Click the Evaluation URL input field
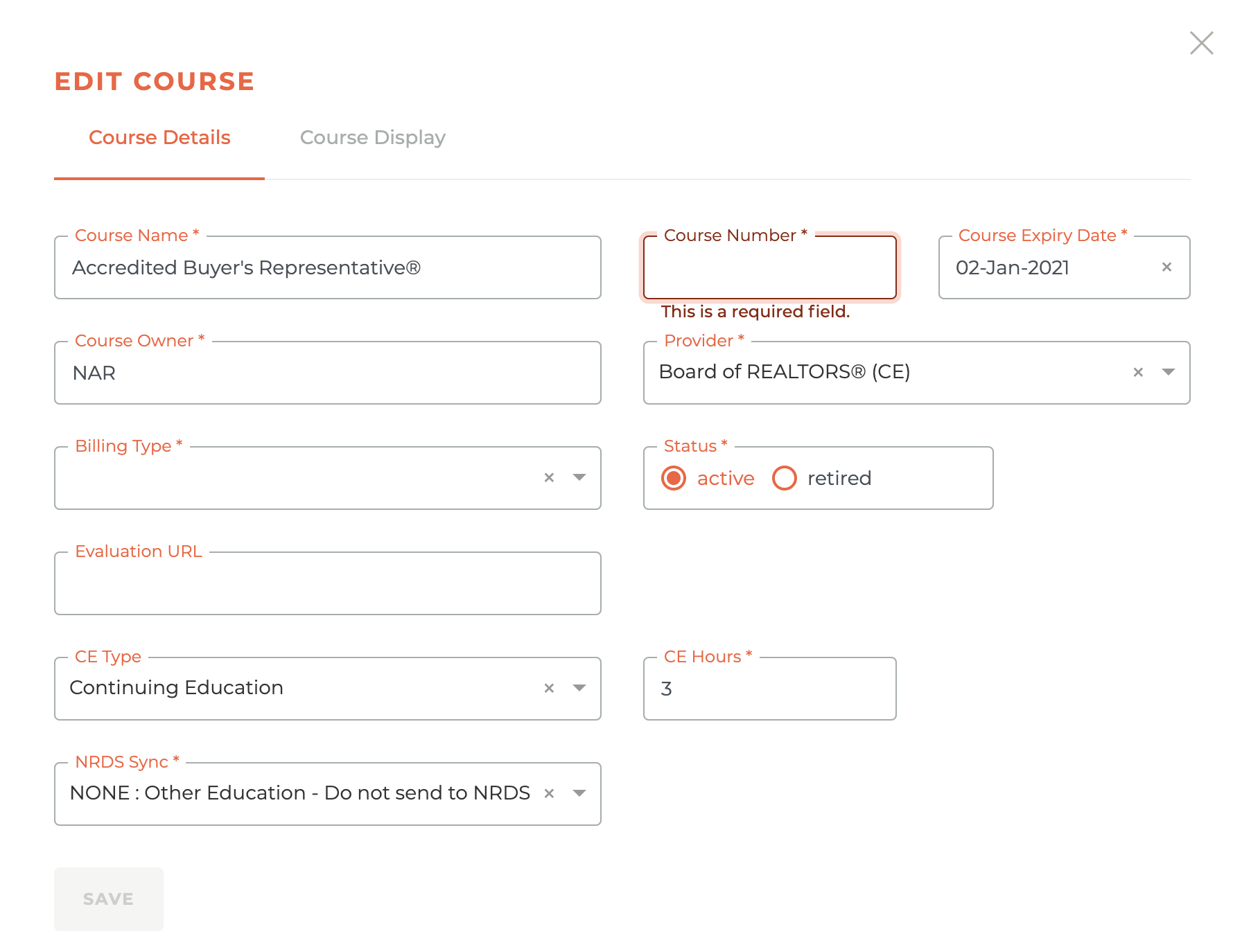The image size is (1242, 945). pyautogui.click(x=328, y=583)
